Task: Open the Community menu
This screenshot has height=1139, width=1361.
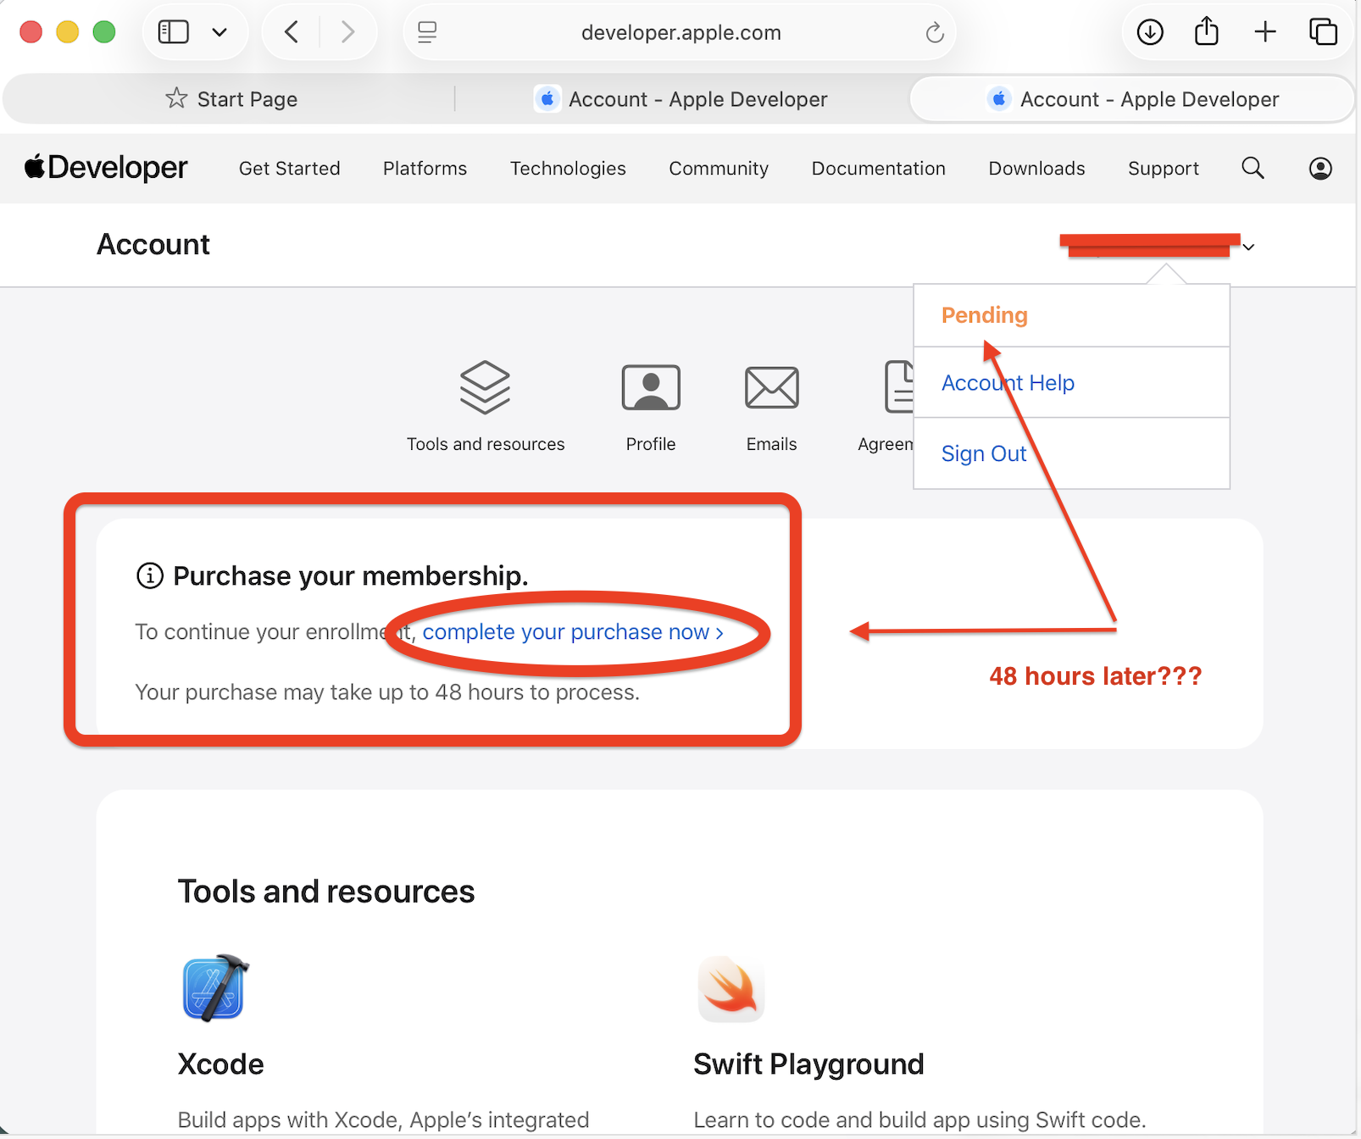Action: [719, 169]
